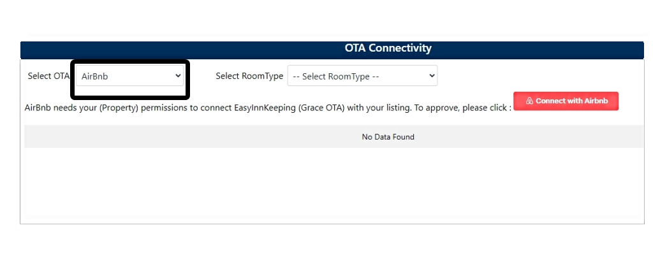Click the '-- Select RoomType --' placeholder text
Viewport: 667px width, 260px height.
tap(336, 76)
